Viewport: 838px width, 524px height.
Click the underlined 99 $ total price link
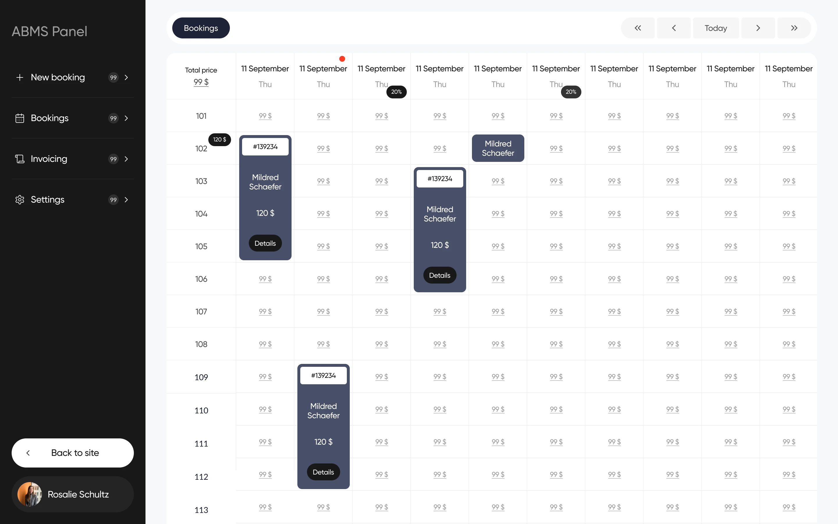[201, 82]
